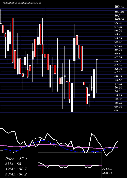This screenshot has width=127, height=178.
Task: Click the 76.16 price axis label
Action: (x=118, y=87)
